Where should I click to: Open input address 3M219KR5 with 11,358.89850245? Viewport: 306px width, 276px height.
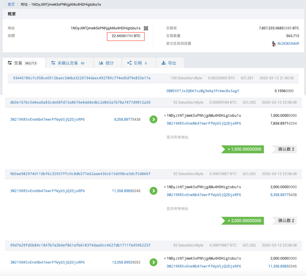click(x=48, y=191)
